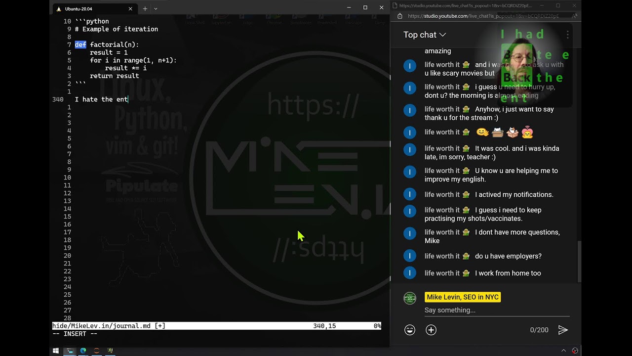Click the '340,15' cursor position in vim status

[x=324, y=326]
